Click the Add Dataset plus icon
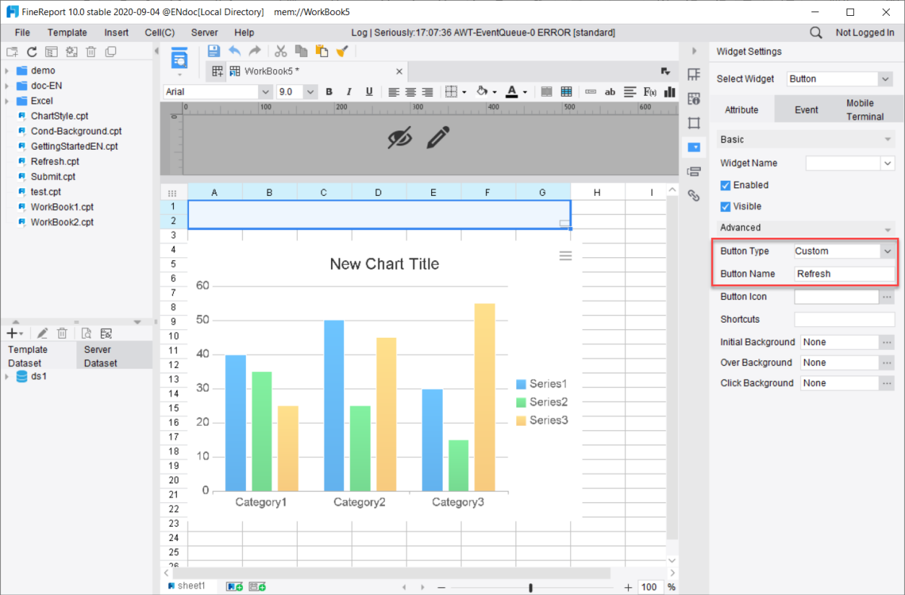 (11, 333)
